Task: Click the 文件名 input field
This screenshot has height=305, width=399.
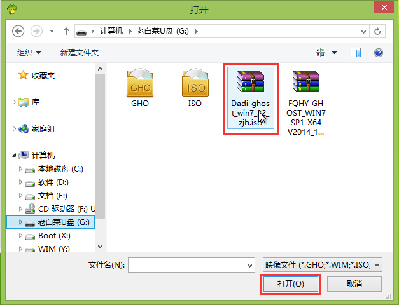Action: click(192, 265)
